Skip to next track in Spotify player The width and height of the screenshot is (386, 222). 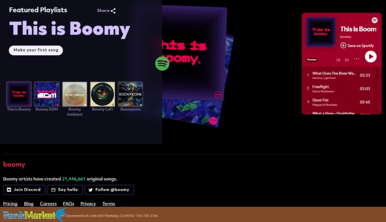[347, 60]
